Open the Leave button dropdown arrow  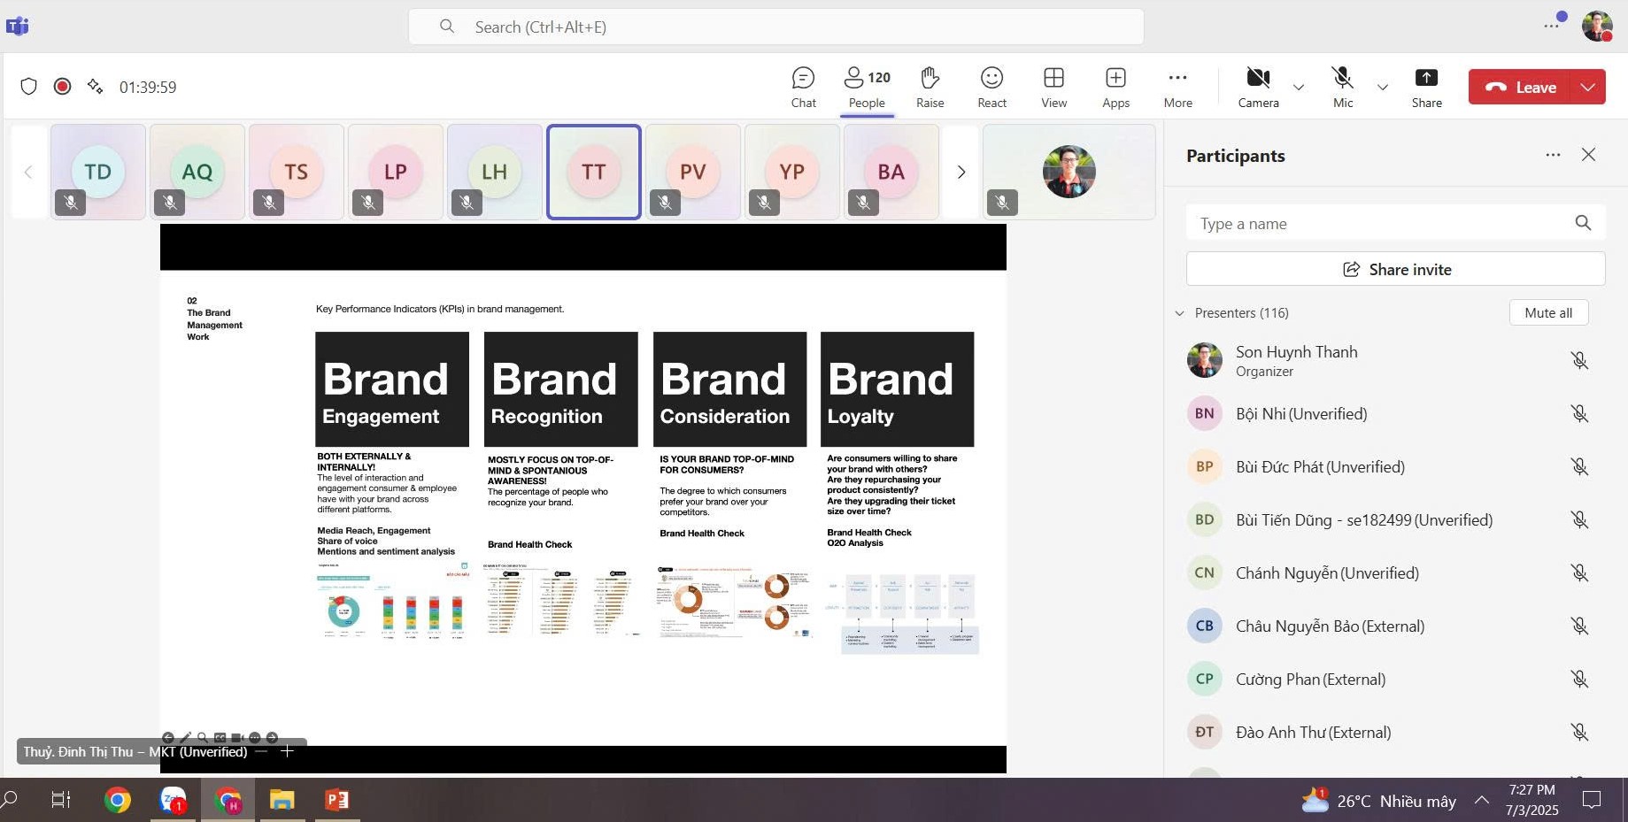click(x=1588, y=87)
